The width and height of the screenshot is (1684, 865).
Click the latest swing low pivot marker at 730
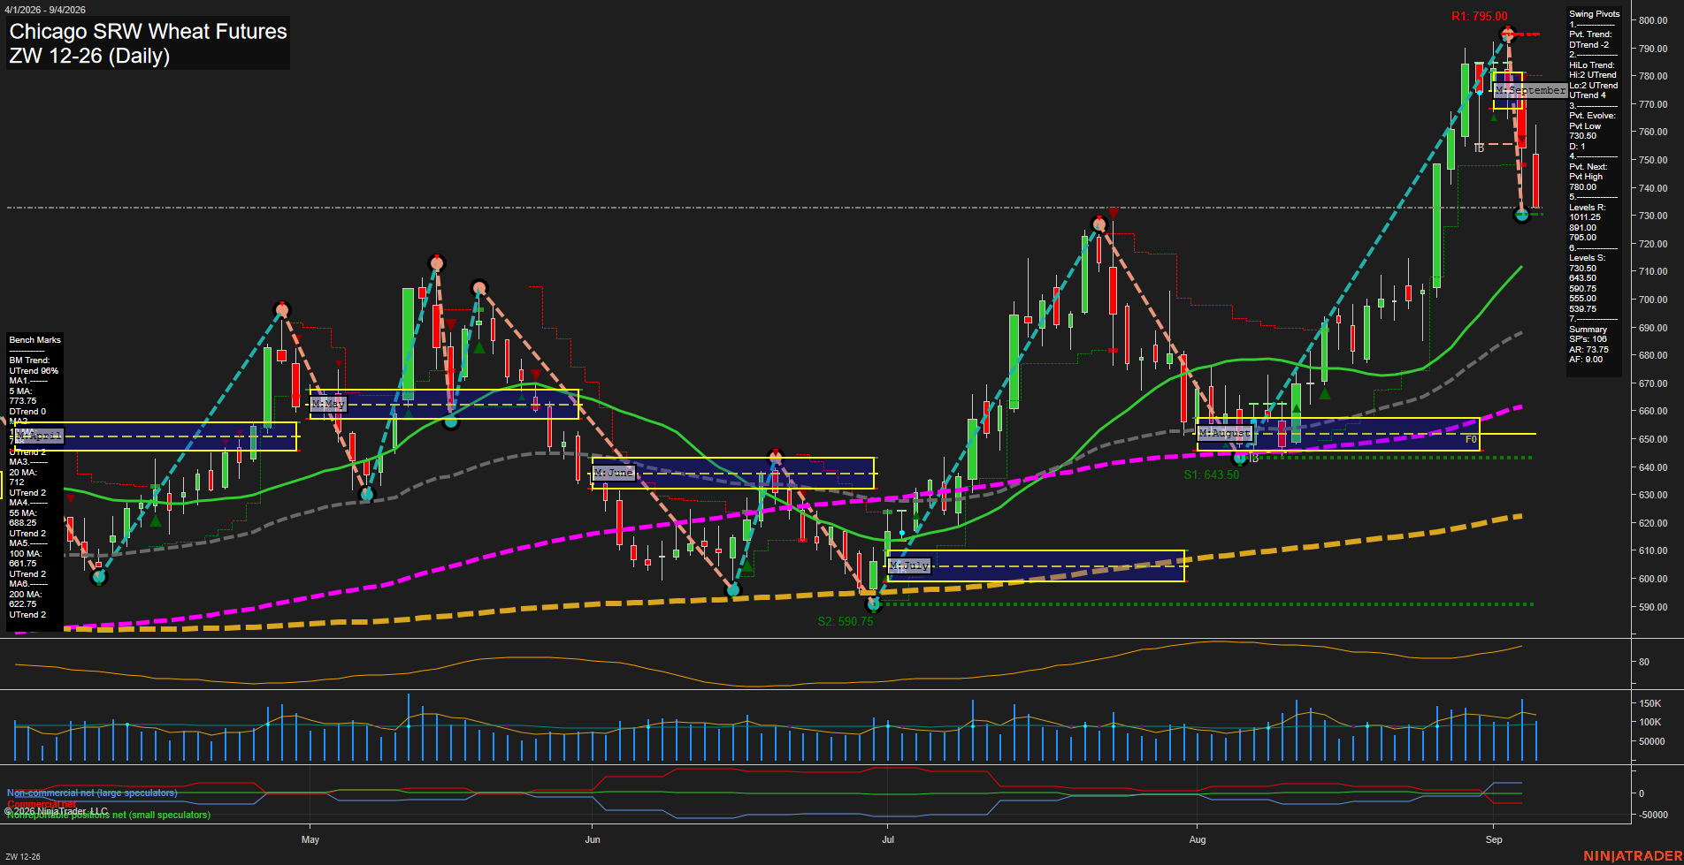pyautogui.click(x=1521, y=214)
